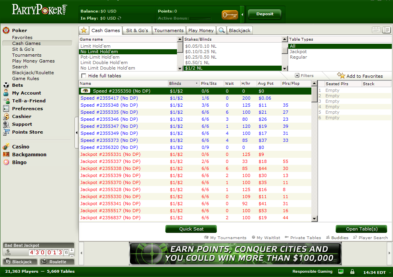The width and height of the screenshot is (393, 277).
Task: Select the Pot-Limit Hold'em game
Action: pos(128,57)
